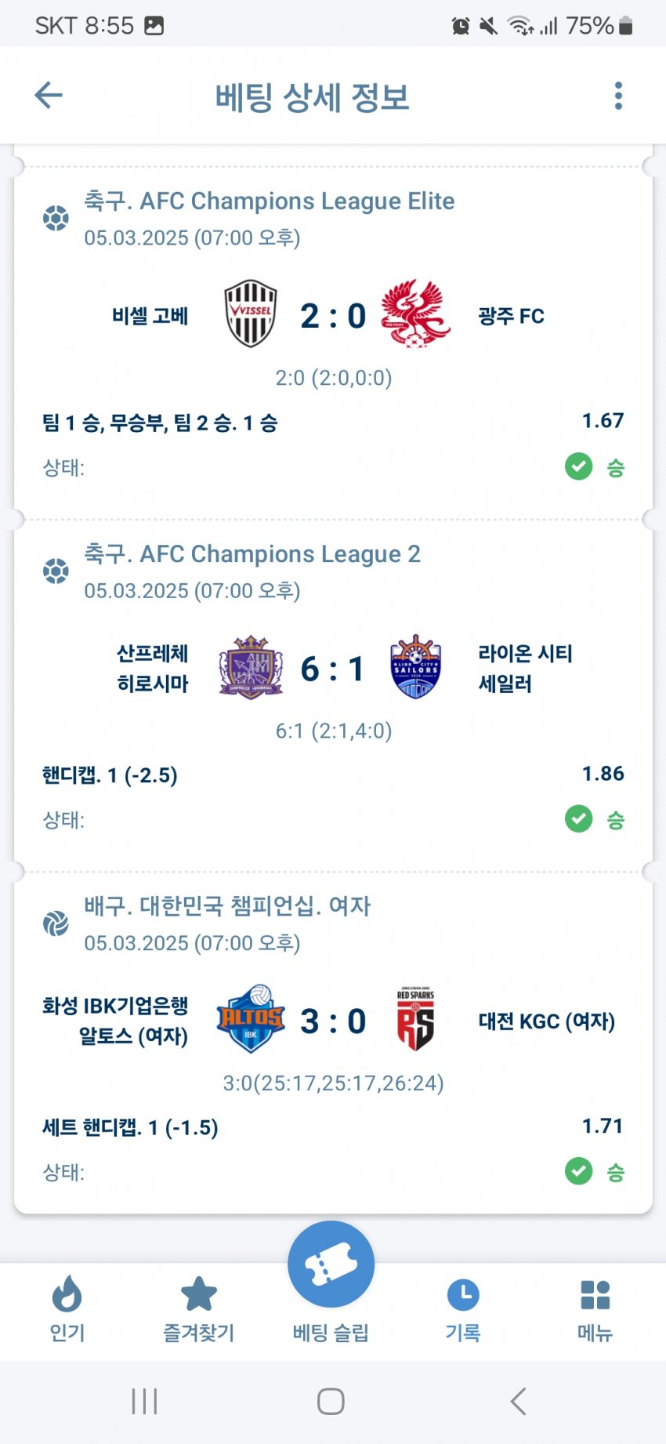The height and width of the screenshot is (1444, 666).
Task: Tap the Gwangju FC phoenix logo
Action: tap(415, 314)
